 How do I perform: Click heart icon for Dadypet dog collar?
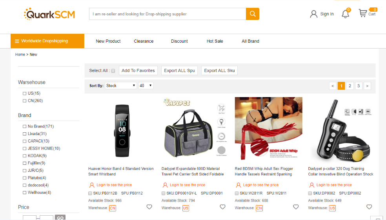[369, 207]
